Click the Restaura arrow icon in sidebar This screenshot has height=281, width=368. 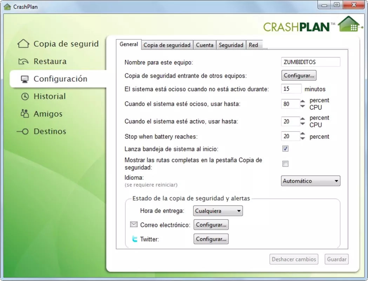coord(23,61)
